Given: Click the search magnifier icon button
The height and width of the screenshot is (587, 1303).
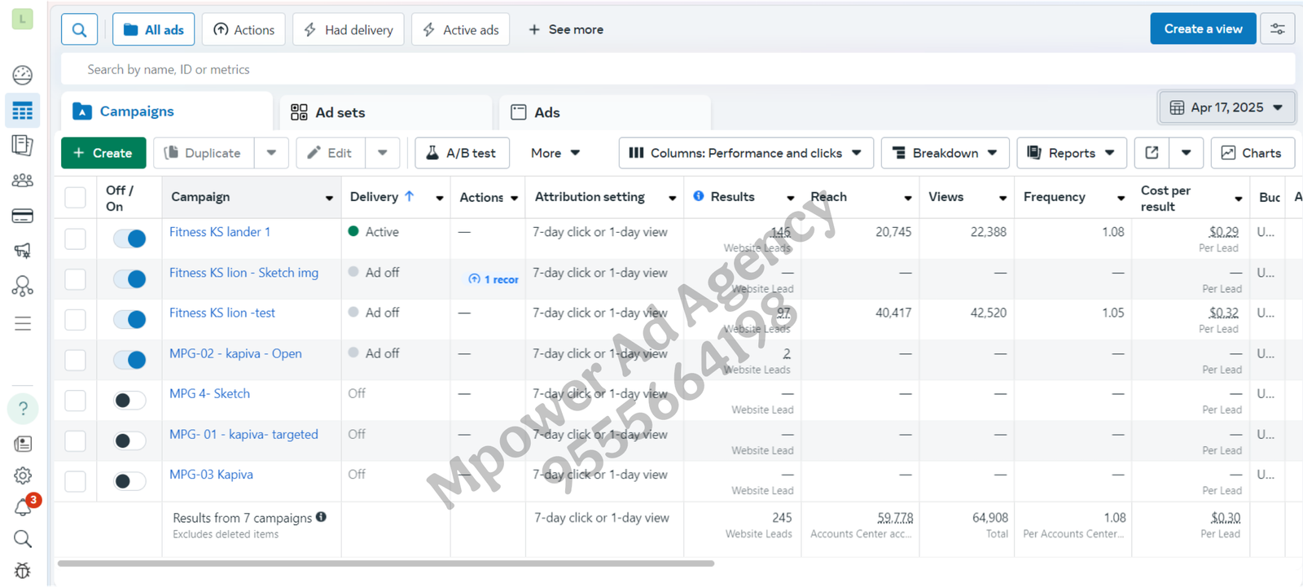Looking at the screenshot, I should (x=79, y=29).
